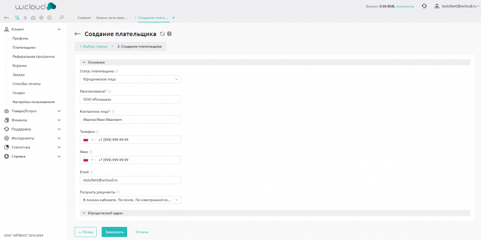Open the Статус плательщика dropdown
481x240 pixels.
pyautogui.click(x=130, y=79)
